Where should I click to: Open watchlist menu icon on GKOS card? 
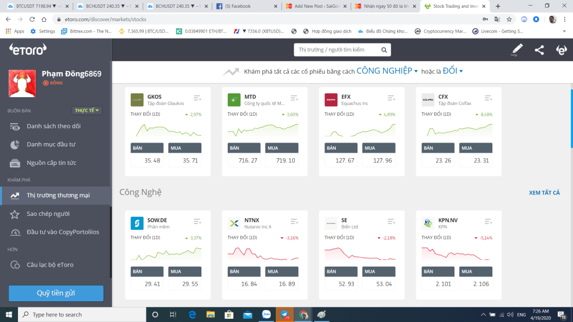(197, 98)
